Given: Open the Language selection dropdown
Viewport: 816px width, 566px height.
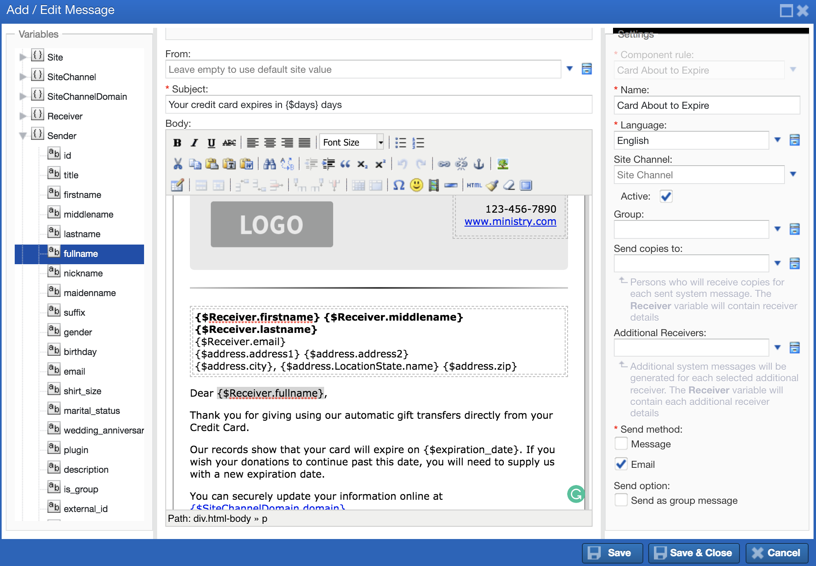Looking at the screenshot, I should [777, 140].
